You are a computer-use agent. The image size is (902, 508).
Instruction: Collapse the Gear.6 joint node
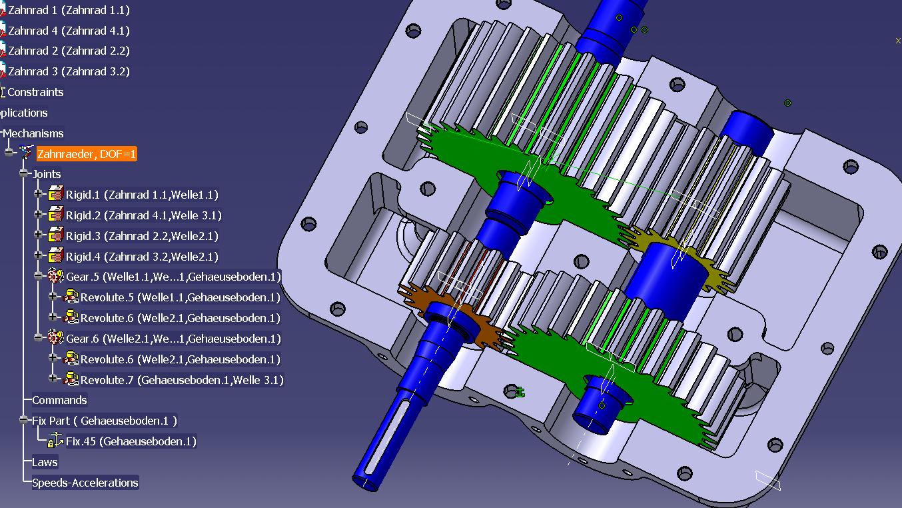pyautogui.click(x=39, y=338)
